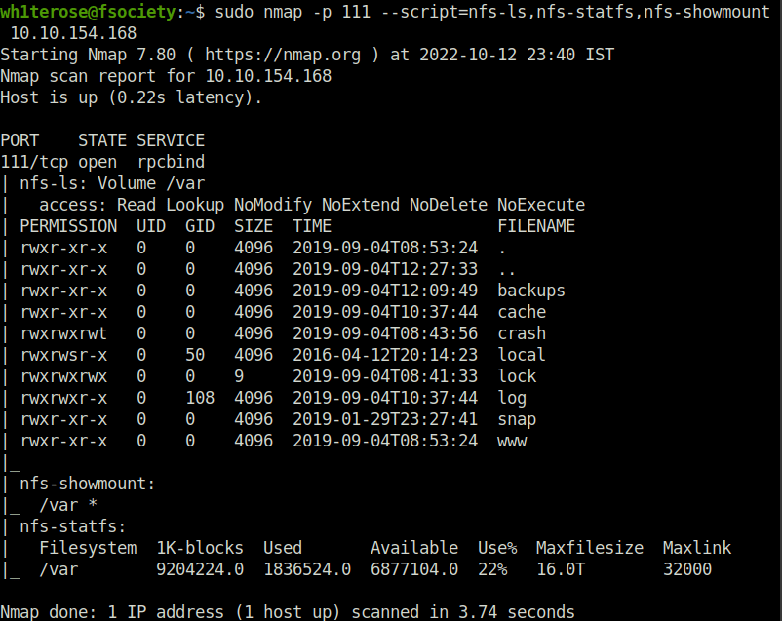782x621 pixels.
Task: Click the NoDelete access flag
Action: tap(449, 205)
